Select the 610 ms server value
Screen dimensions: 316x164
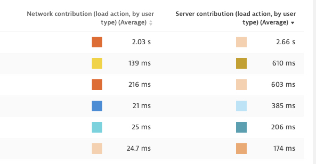[283, 63]
